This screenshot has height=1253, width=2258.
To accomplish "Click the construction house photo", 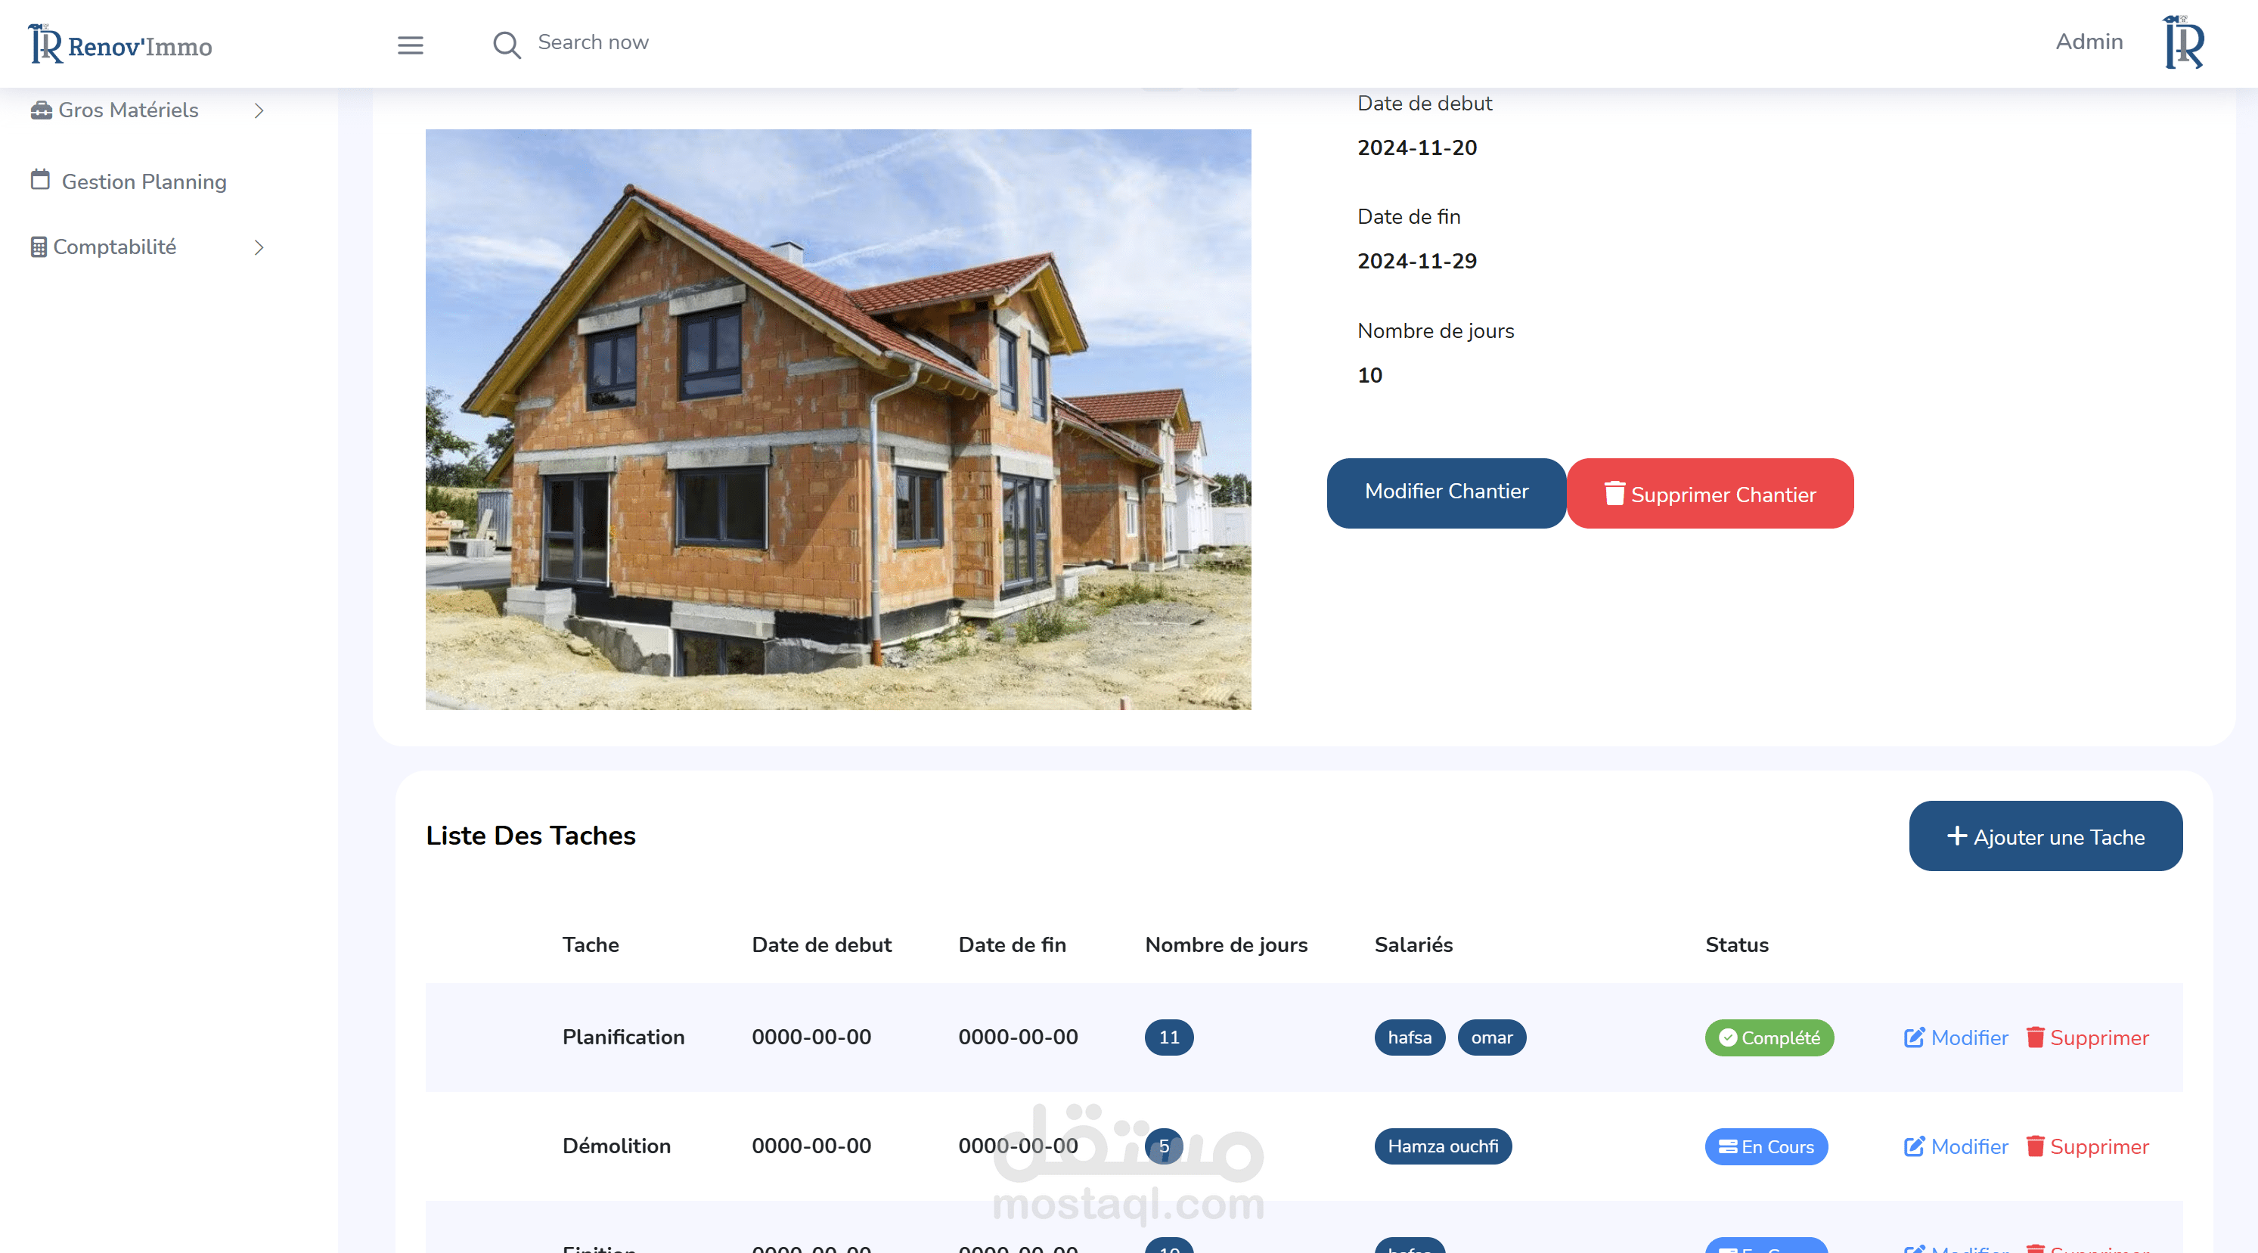I will [x=838, y=419].
